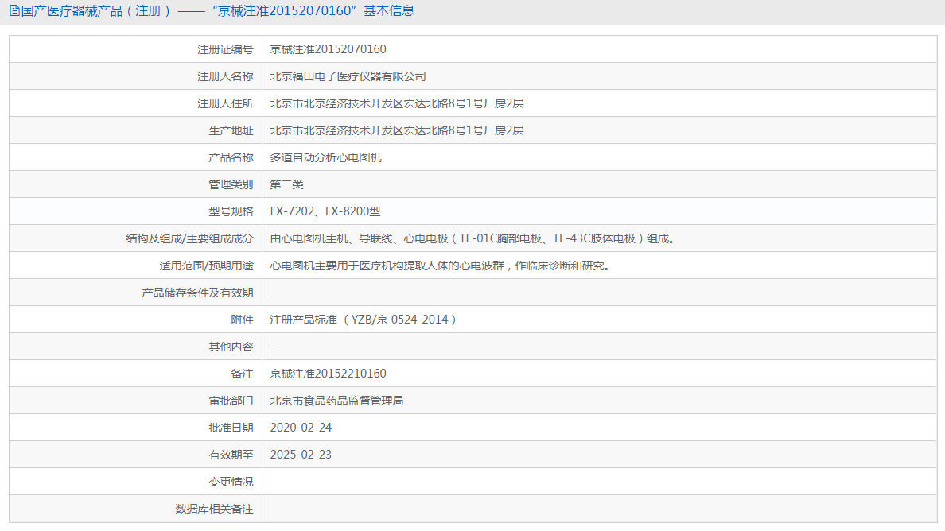Select company name 北京福田电子医疗仪器有限公司
Viewport: 945px width, 531px height.
(348, 76)
